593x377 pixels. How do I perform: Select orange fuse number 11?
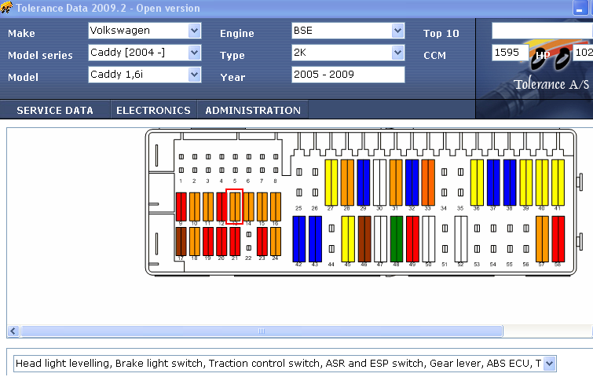[x=208, y=207]
